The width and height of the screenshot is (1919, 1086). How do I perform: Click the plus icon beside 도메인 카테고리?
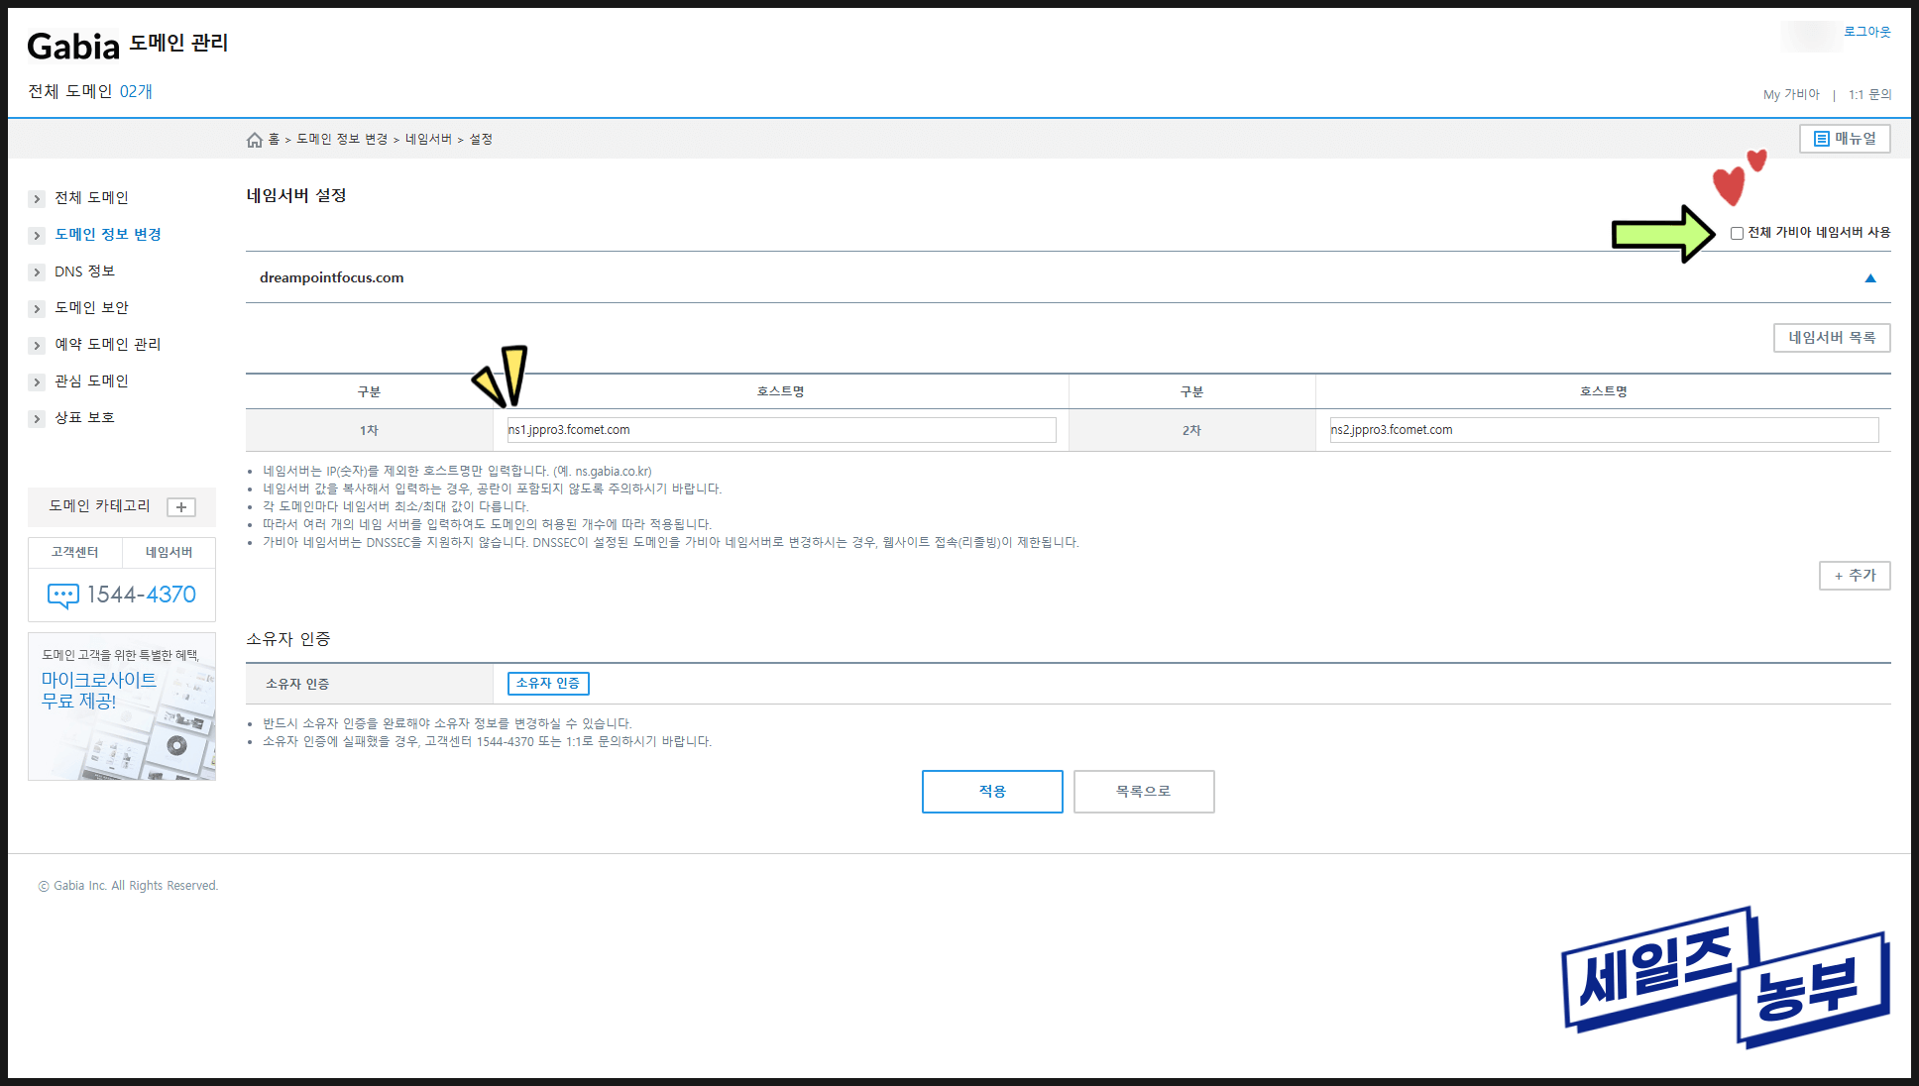181,507
